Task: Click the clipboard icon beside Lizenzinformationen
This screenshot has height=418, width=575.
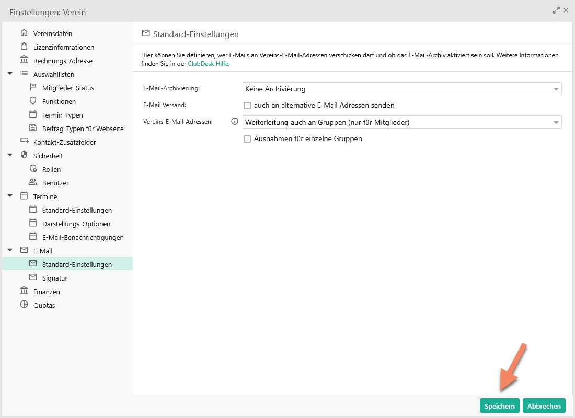Action: click(24, 47)
